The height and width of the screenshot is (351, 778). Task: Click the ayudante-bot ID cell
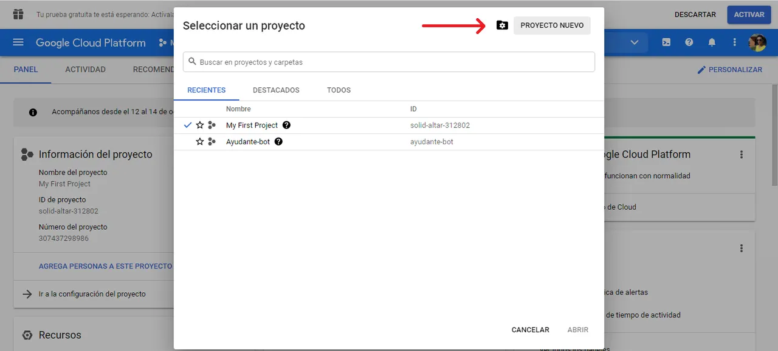tap(432, 142)
